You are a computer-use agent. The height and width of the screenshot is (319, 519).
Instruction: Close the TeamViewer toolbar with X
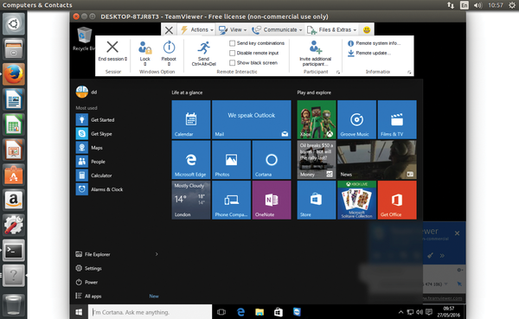tap(169, 30)
